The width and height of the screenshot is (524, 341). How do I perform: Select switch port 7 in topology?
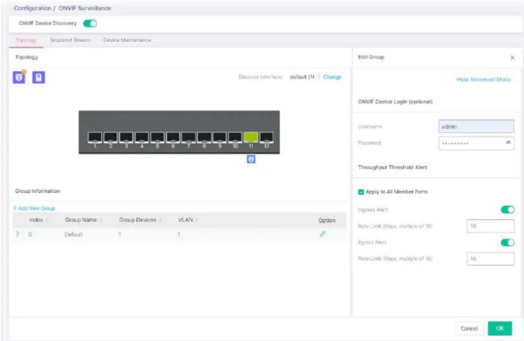click(x=188, y=137)
